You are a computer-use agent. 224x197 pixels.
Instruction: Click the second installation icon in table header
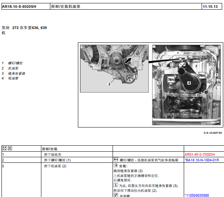tap(10, 148)
